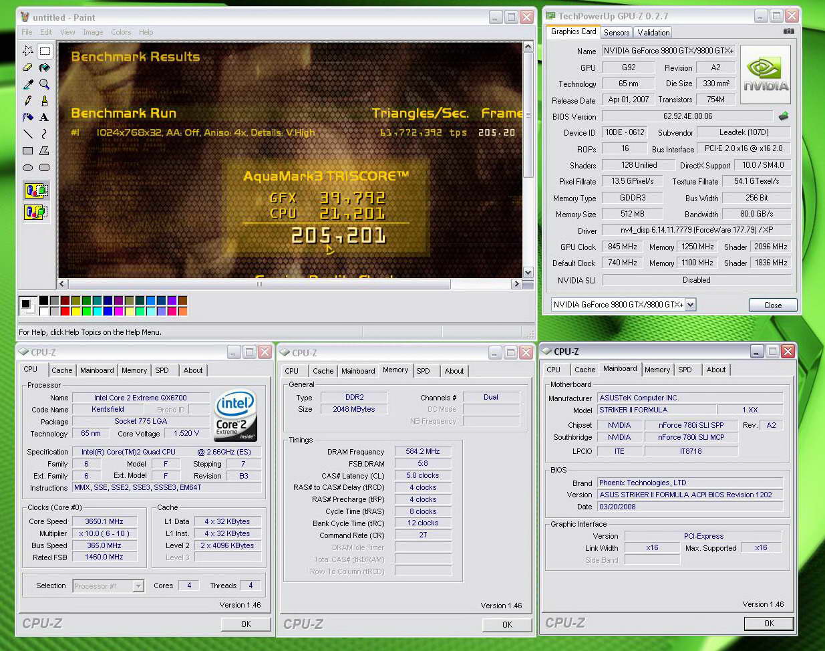Image resolution: width=825 pixels, height=651 pixels.
Task: Open the Processor #1 selection dropdown
Action: tap(138, 586)
